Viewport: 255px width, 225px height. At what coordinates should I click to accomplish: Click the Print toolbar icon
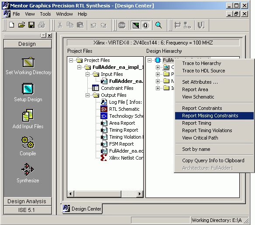coord(41,25)
